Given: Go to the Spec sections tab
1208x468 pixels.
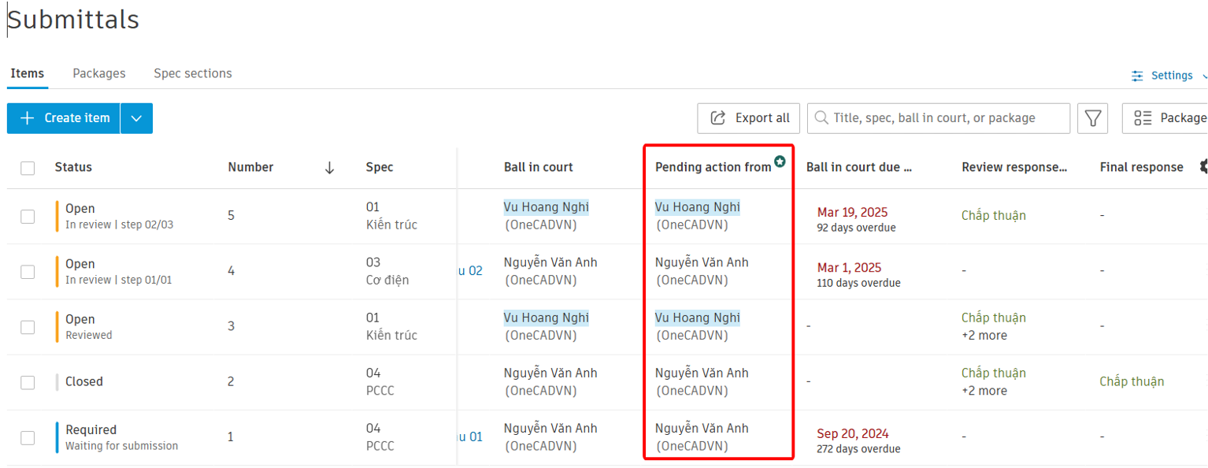Looking at the screenshot, I should tap(193, 73).
